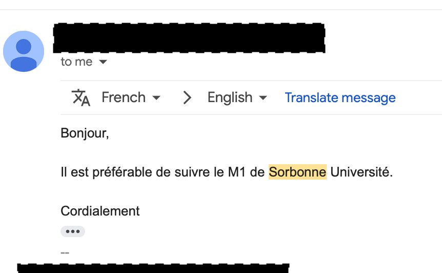The image size is (442, 273).
Task: Expand recipient details arrow next to 'to me'
Action: pyautogui.click(x=103, y=62)
